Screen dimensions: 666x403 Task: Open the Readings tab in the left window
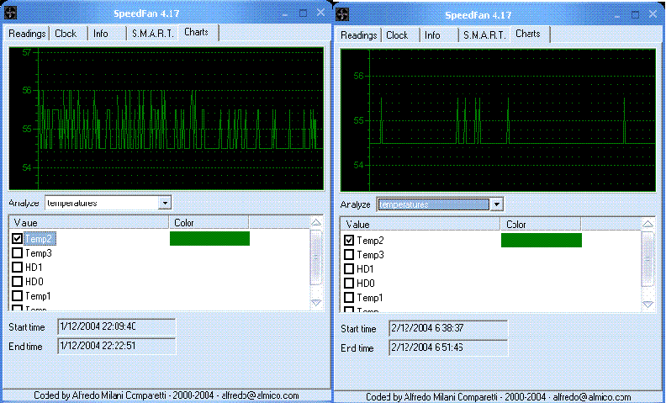click(x=27, y=34)
